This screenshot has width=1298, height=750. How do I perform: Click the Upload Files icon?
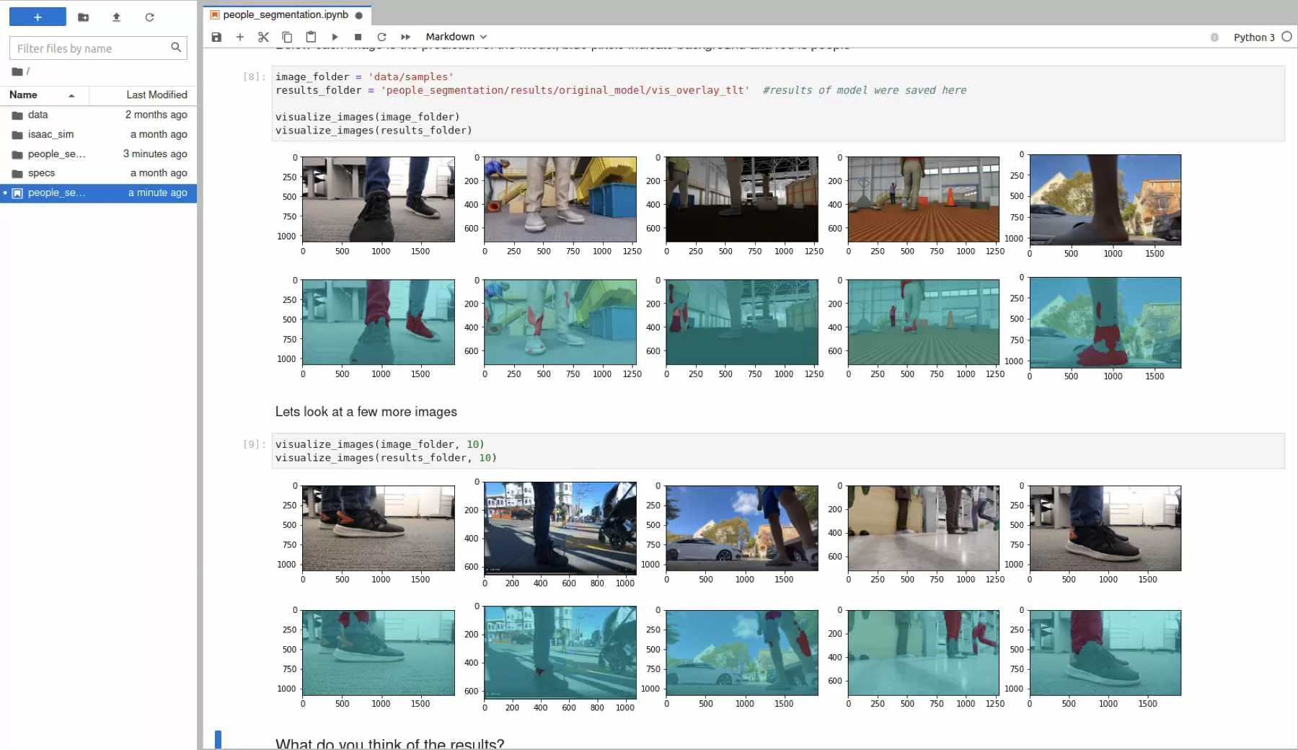(116, 17)
